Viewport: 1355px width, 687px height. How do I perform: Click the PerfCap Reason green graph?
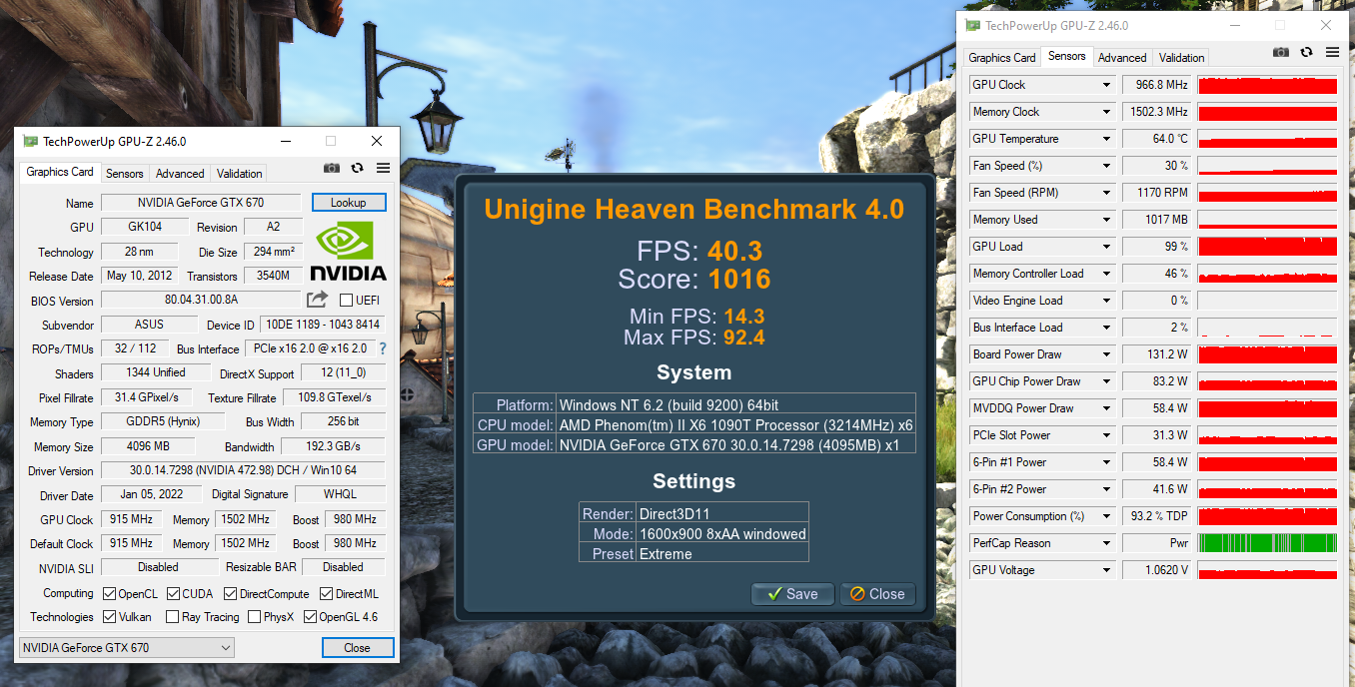(1267, 543)
